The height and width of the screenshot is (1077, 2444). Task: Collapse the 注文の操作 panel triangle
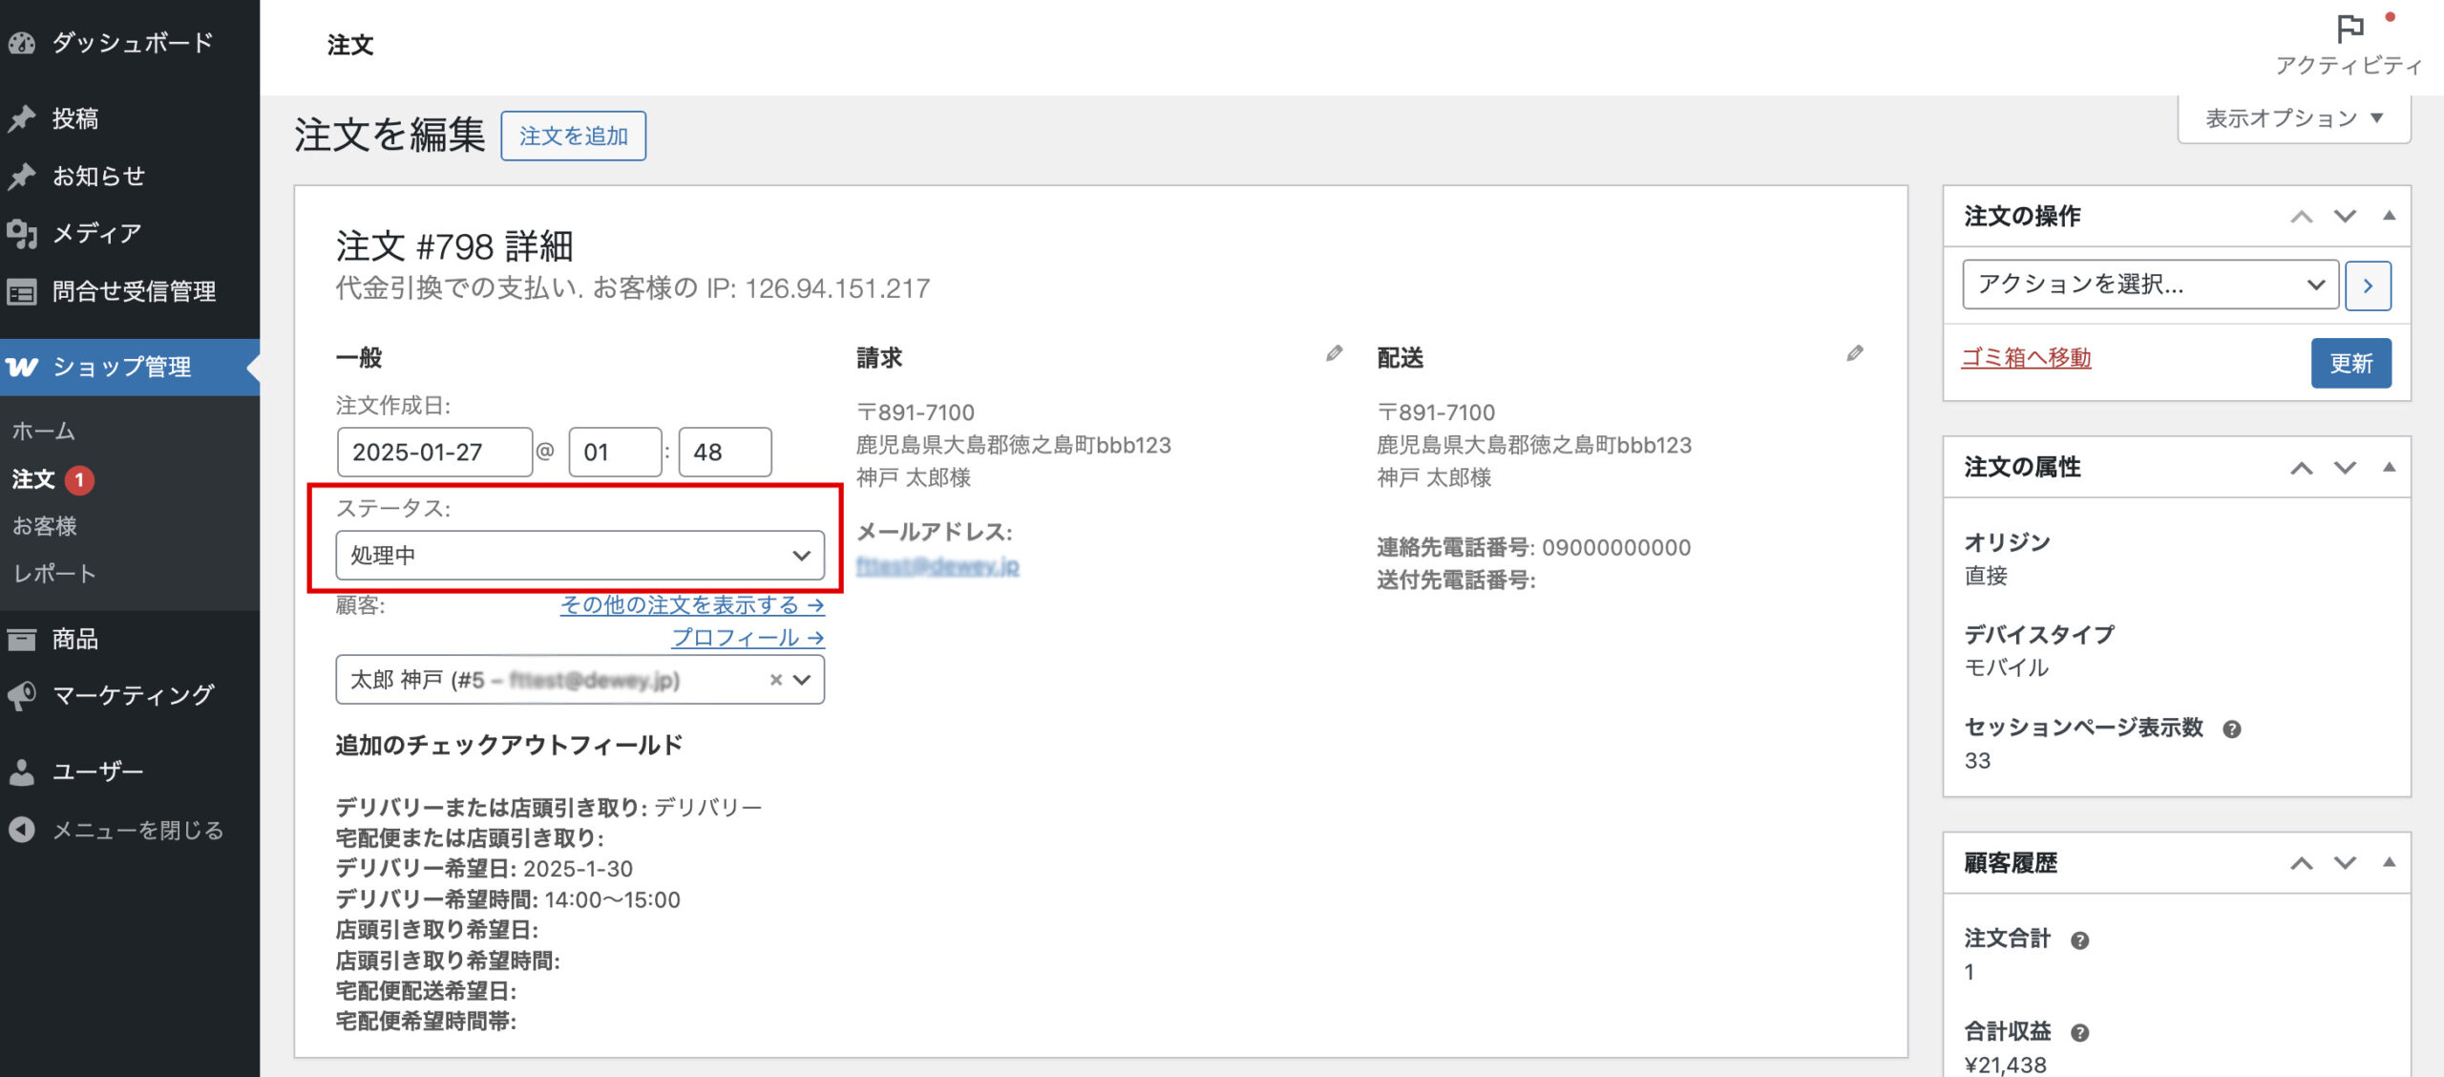[x=2389, y=216]
